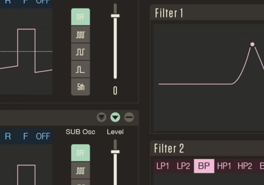Viewport: 264px width, 185px height.
Task: Toggle the lower SUB Osc OFF button
Action: coord(81,153)
